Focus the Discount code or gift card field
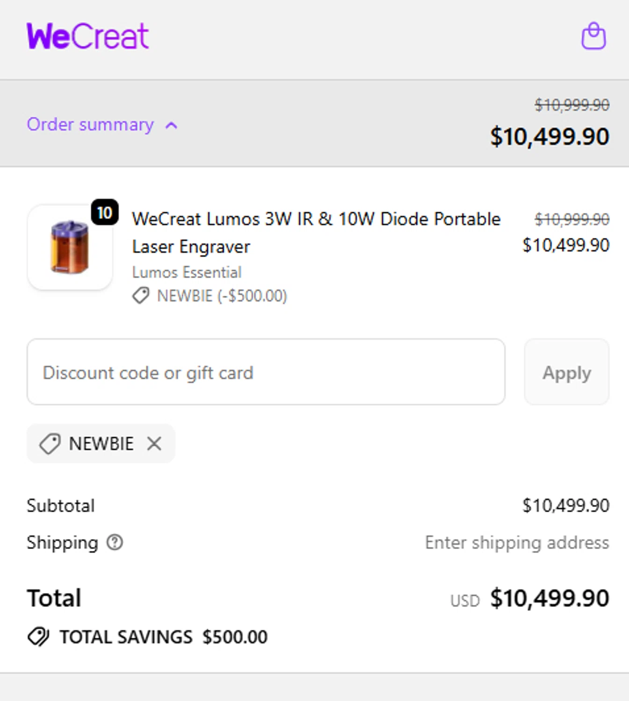This screenshot has height=701, width=629. [266, 372]
